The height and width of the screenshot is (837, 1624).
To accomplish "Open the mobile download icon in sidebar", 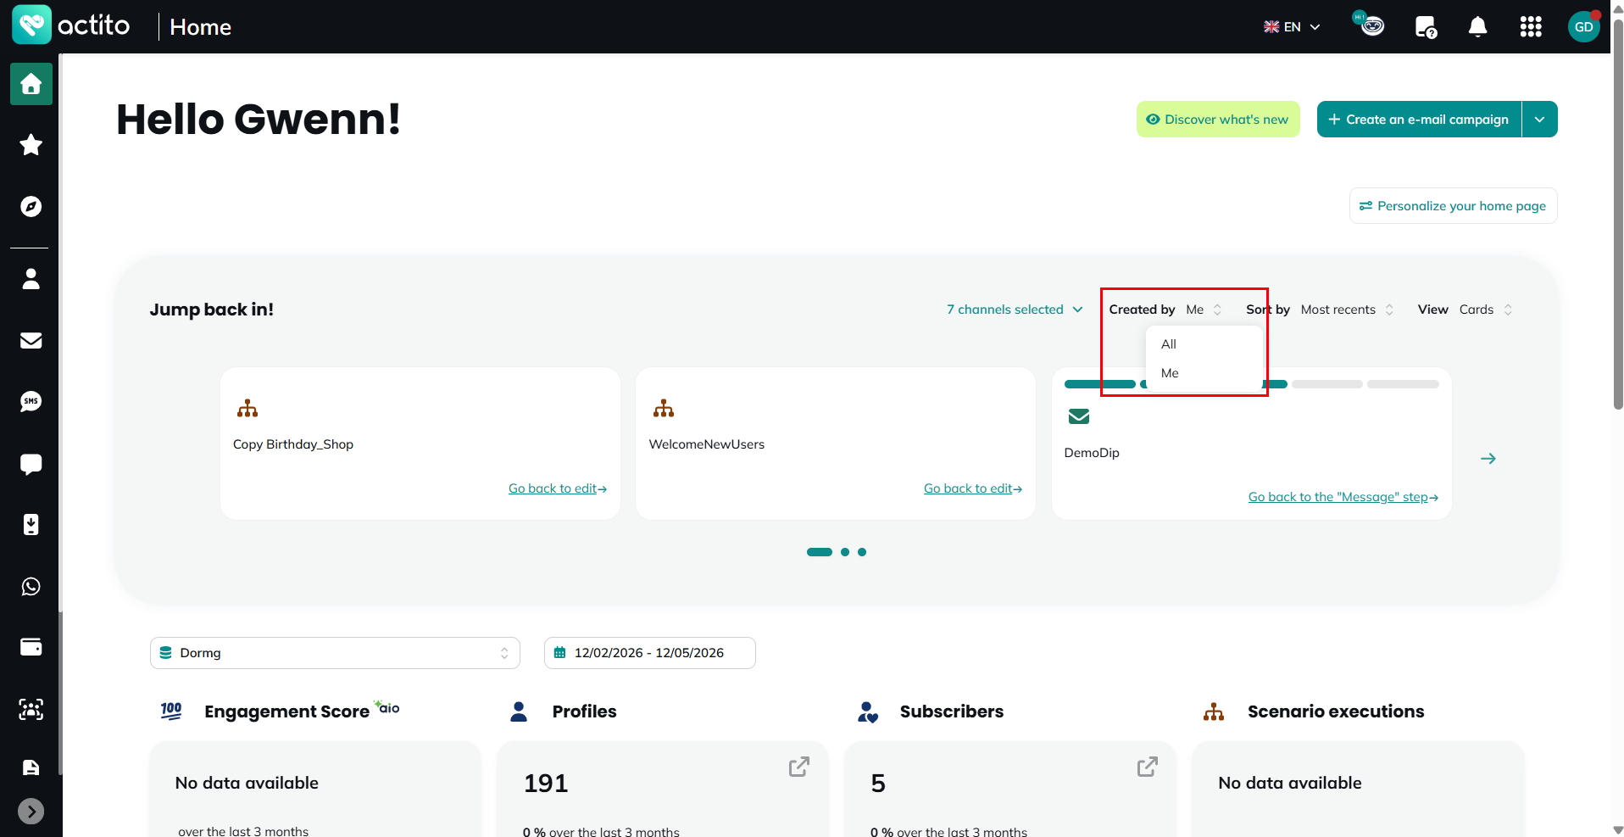I will point(31,525).
